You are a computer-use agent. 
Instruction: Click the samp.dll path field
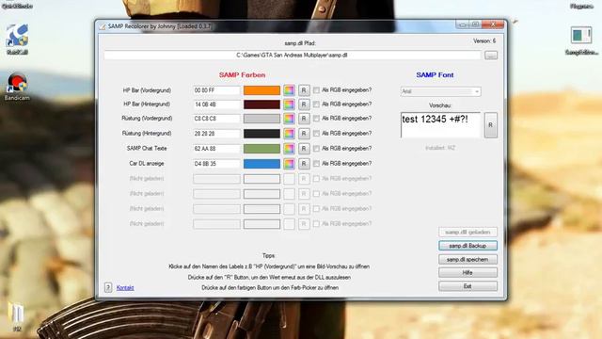pyautogui.click(x=293, y=56)
